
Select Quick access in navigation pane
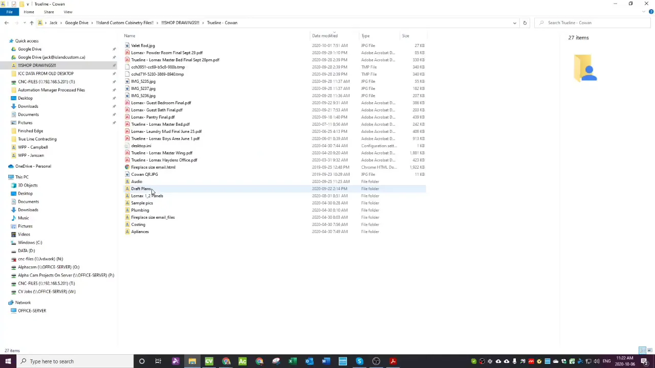click(x=27, y=41)
